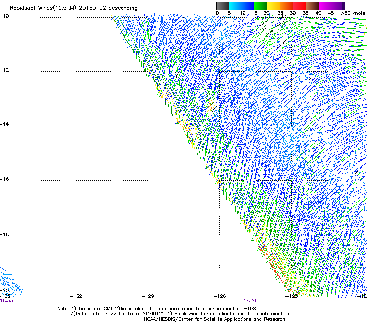Click the green 15-20 knots color segment
The width and height of the screenshot is (367, 322).
click(261, 6)
